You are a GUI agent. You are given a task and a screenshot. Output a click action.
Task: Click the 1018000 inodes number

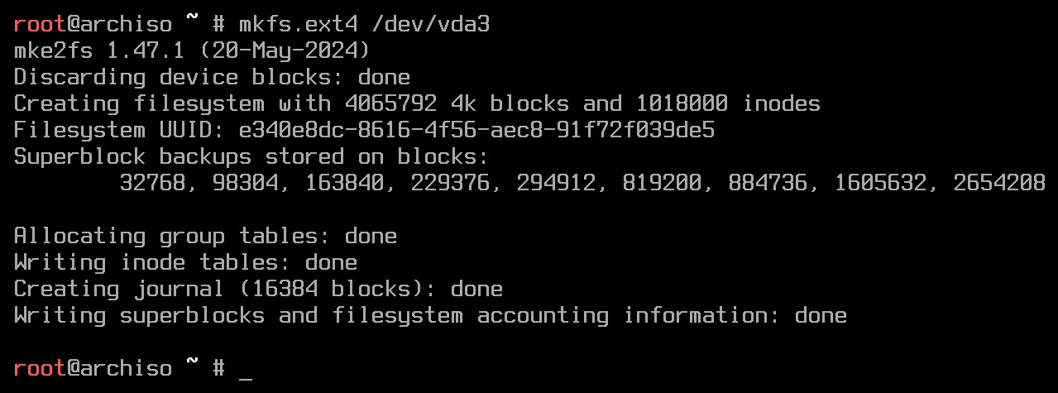tap(682, 104)
